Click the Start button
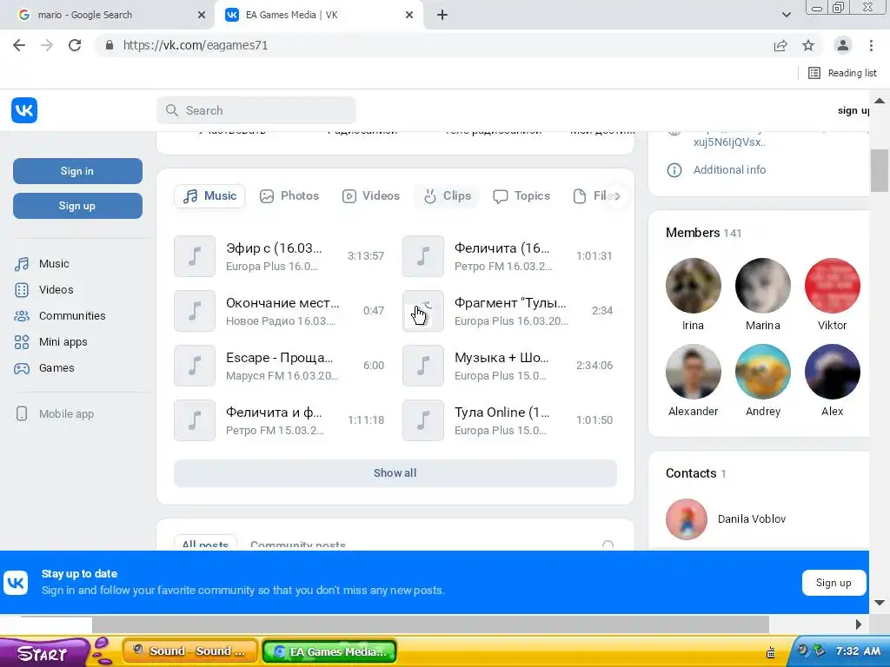 click(x=43, y=653)
